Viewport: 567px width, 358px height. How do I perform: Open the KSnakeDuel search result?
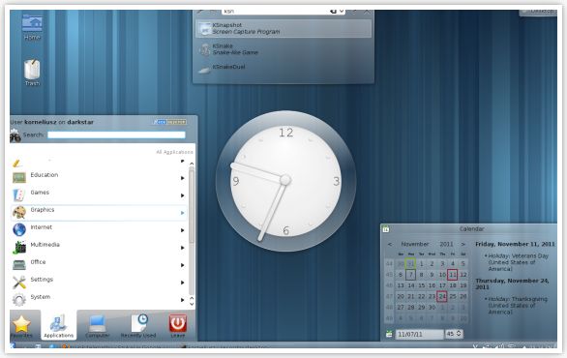click(x=283, y=68)
